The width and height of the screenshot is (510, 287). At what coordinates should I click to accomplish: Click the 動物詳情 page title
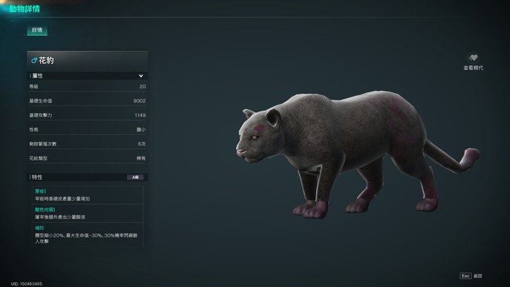(x=24, y=9)
